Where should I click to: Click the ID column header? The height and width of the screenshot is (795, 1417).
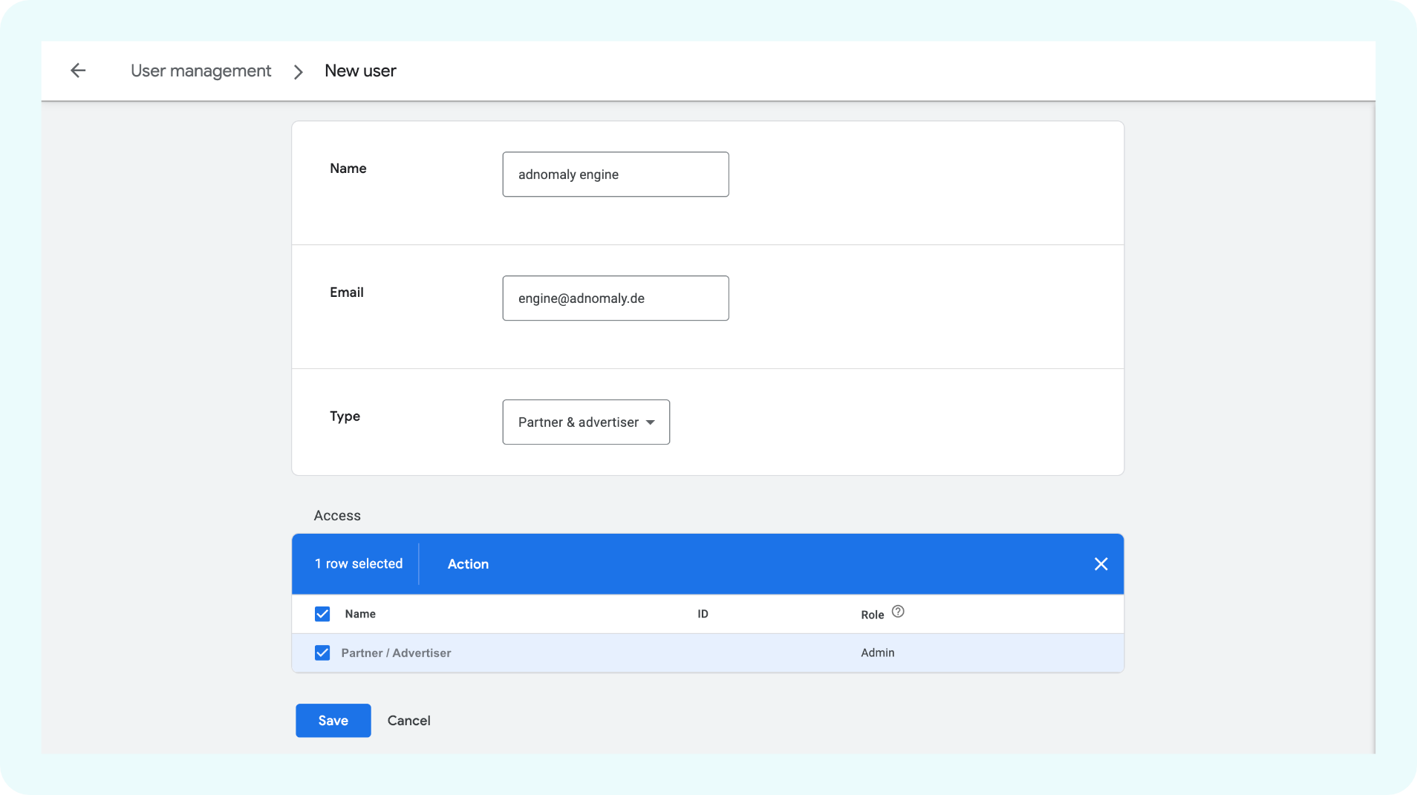pos(703,614)
